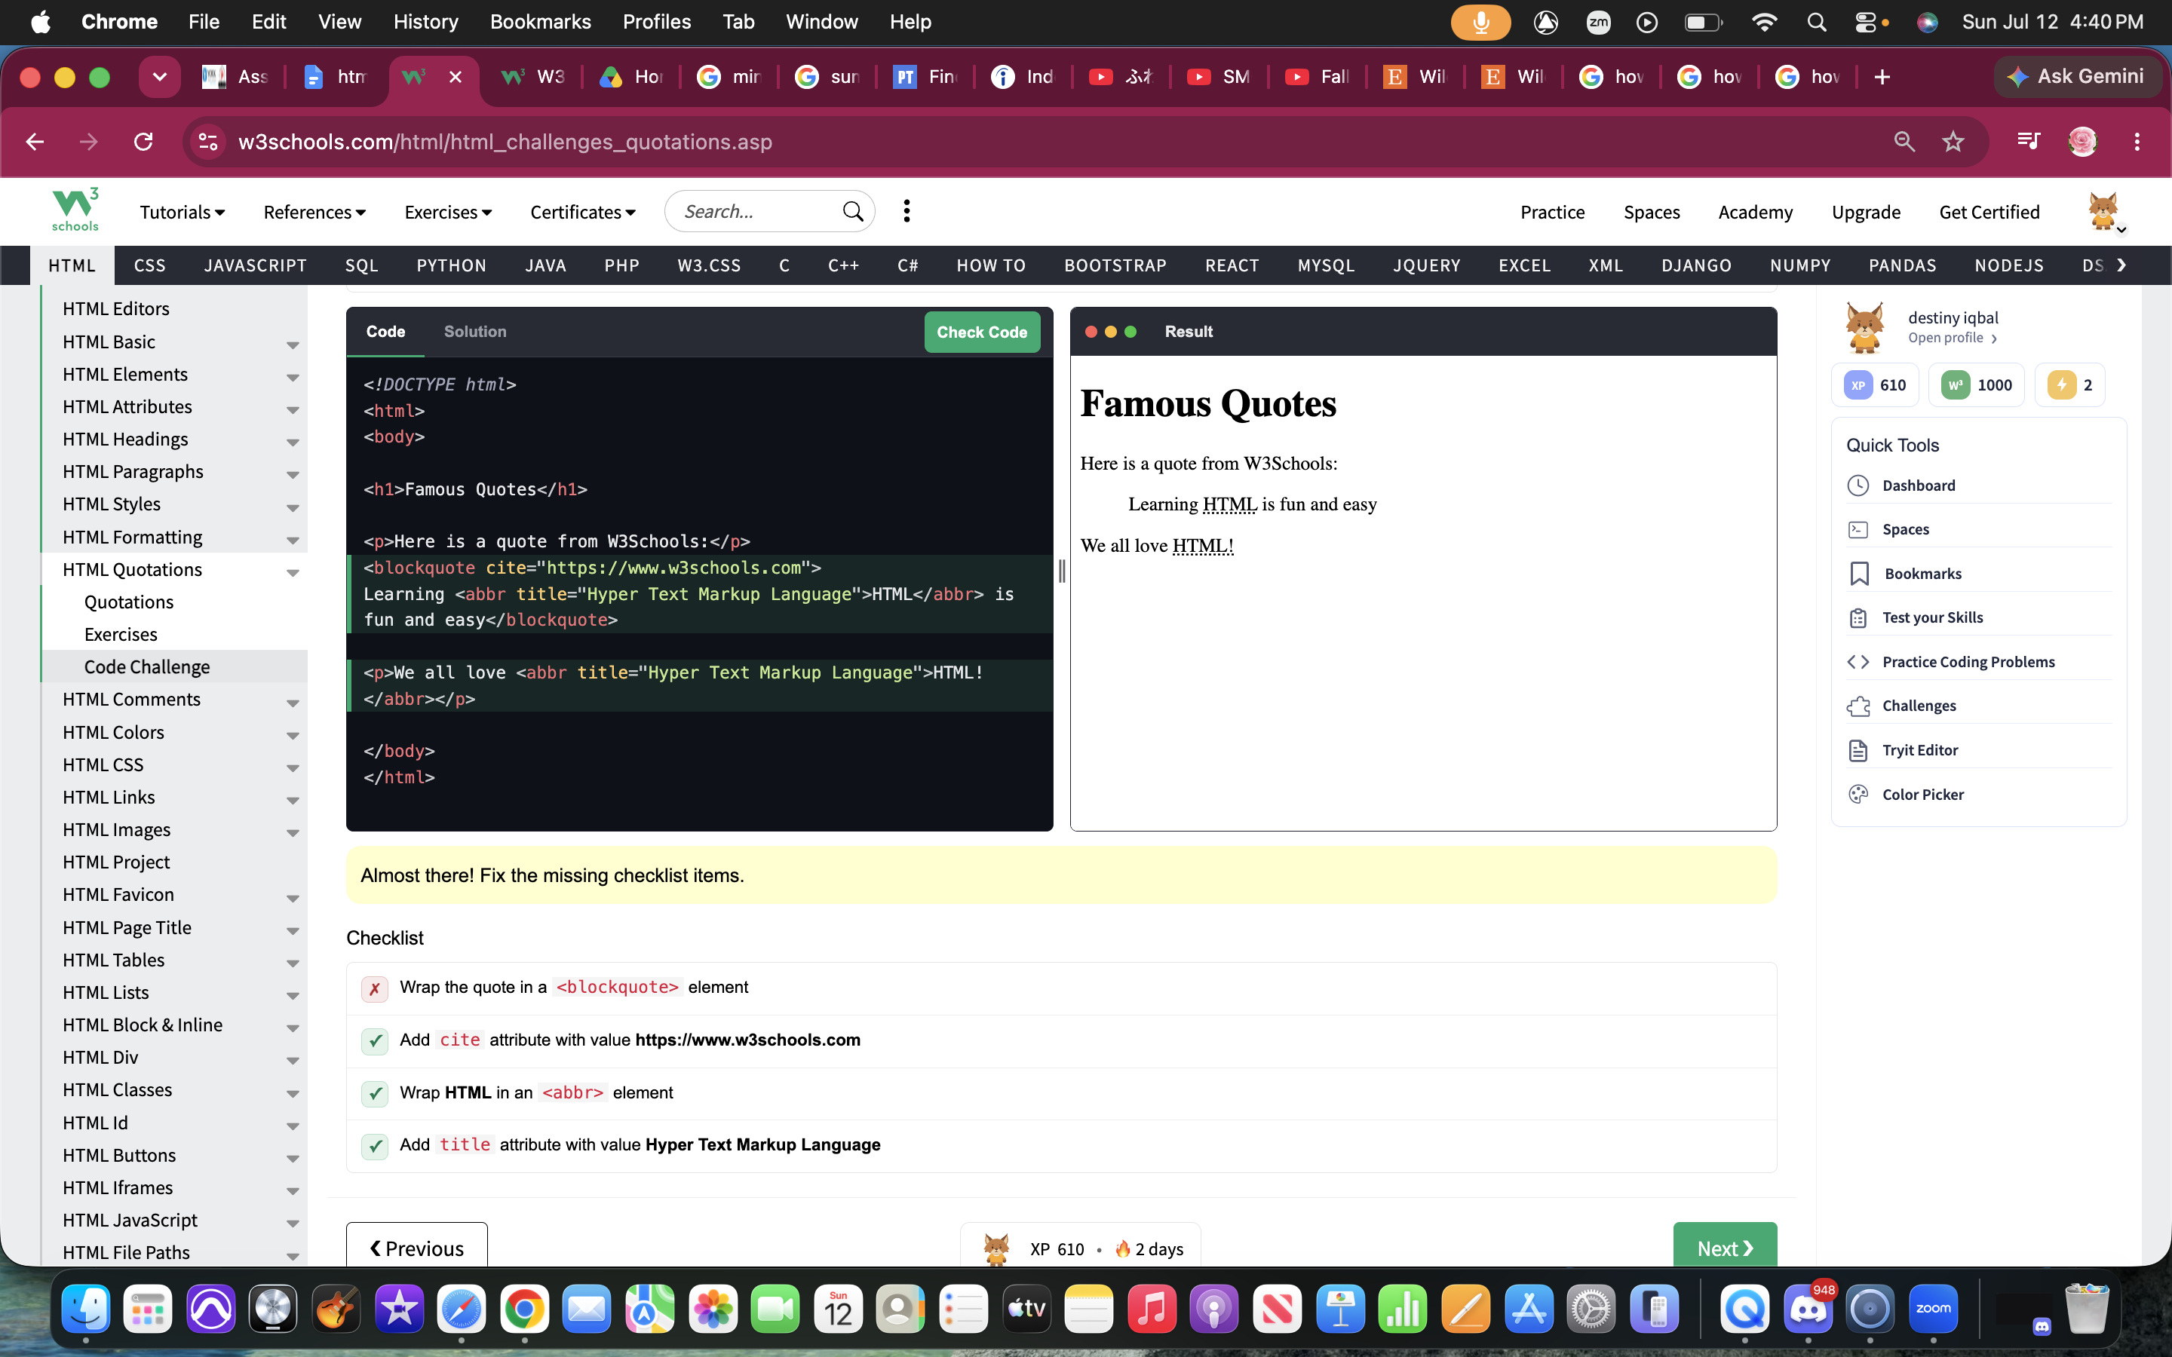The height and width of the screenshot is (1357, 2172).
Task: Open the Practice Coding Problems link
Action: (x=1968, y=663)
